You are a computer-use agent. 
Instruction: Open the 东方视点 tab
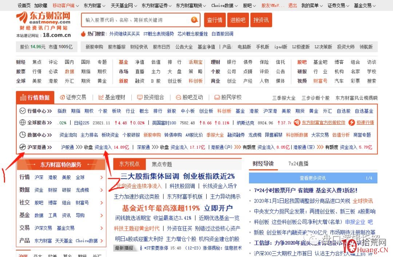coord(129,164)
